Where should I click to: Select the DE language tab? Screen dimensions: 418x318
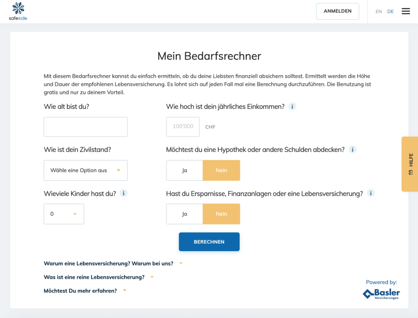(390, 11)
